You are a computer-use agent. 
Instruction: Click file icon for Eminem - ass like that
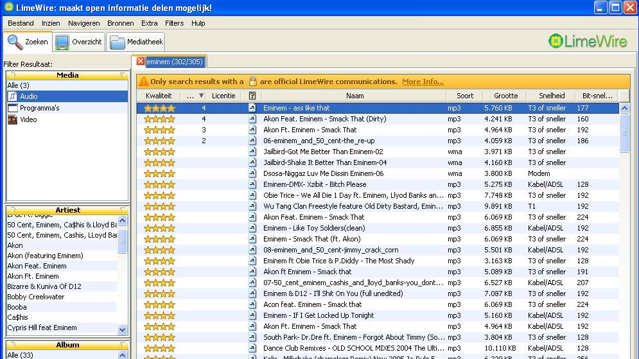(x=252, y=108)
